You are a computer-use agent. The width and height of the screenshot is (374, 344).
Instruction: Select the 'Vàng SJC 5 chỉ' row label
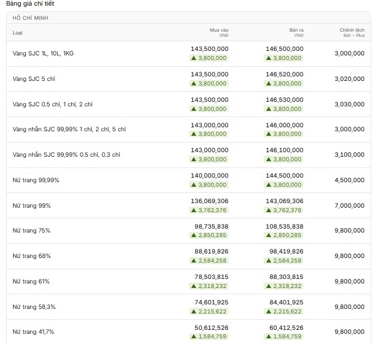34,79
